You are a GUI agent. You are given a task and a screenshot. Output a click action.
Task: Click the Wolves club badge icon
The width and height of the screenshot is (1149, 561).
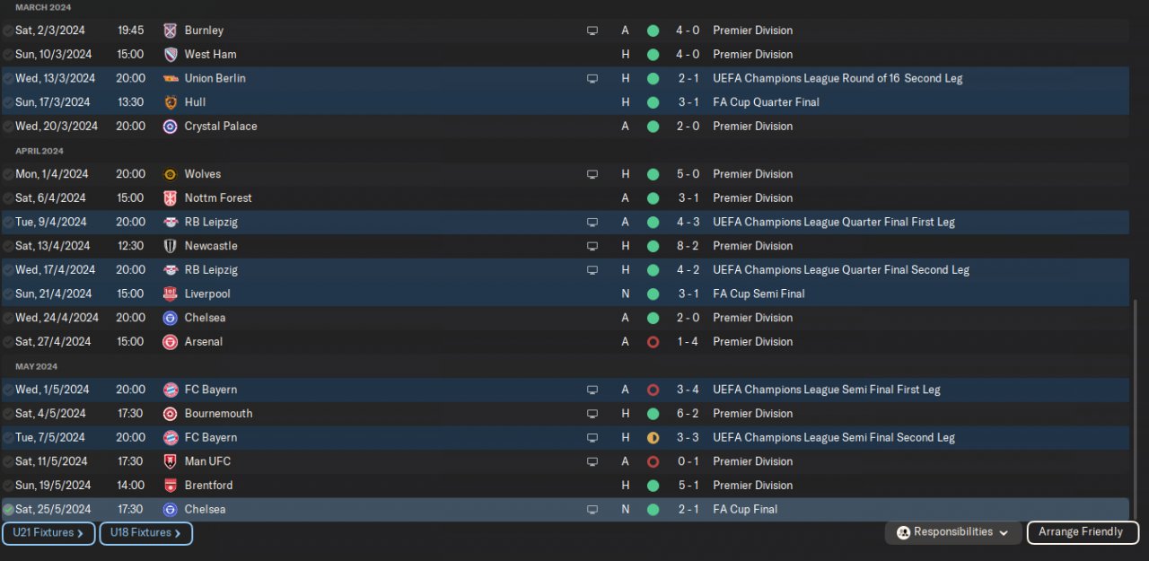(170, 174)
